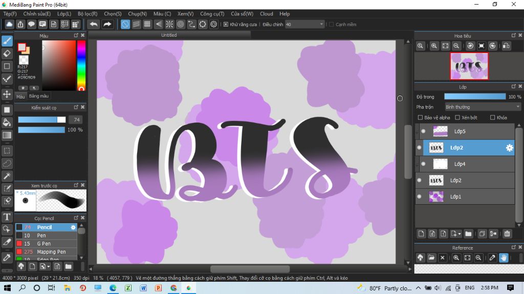
Task: Open the Cloud save icon in toolbar
Action: point(9,24)
